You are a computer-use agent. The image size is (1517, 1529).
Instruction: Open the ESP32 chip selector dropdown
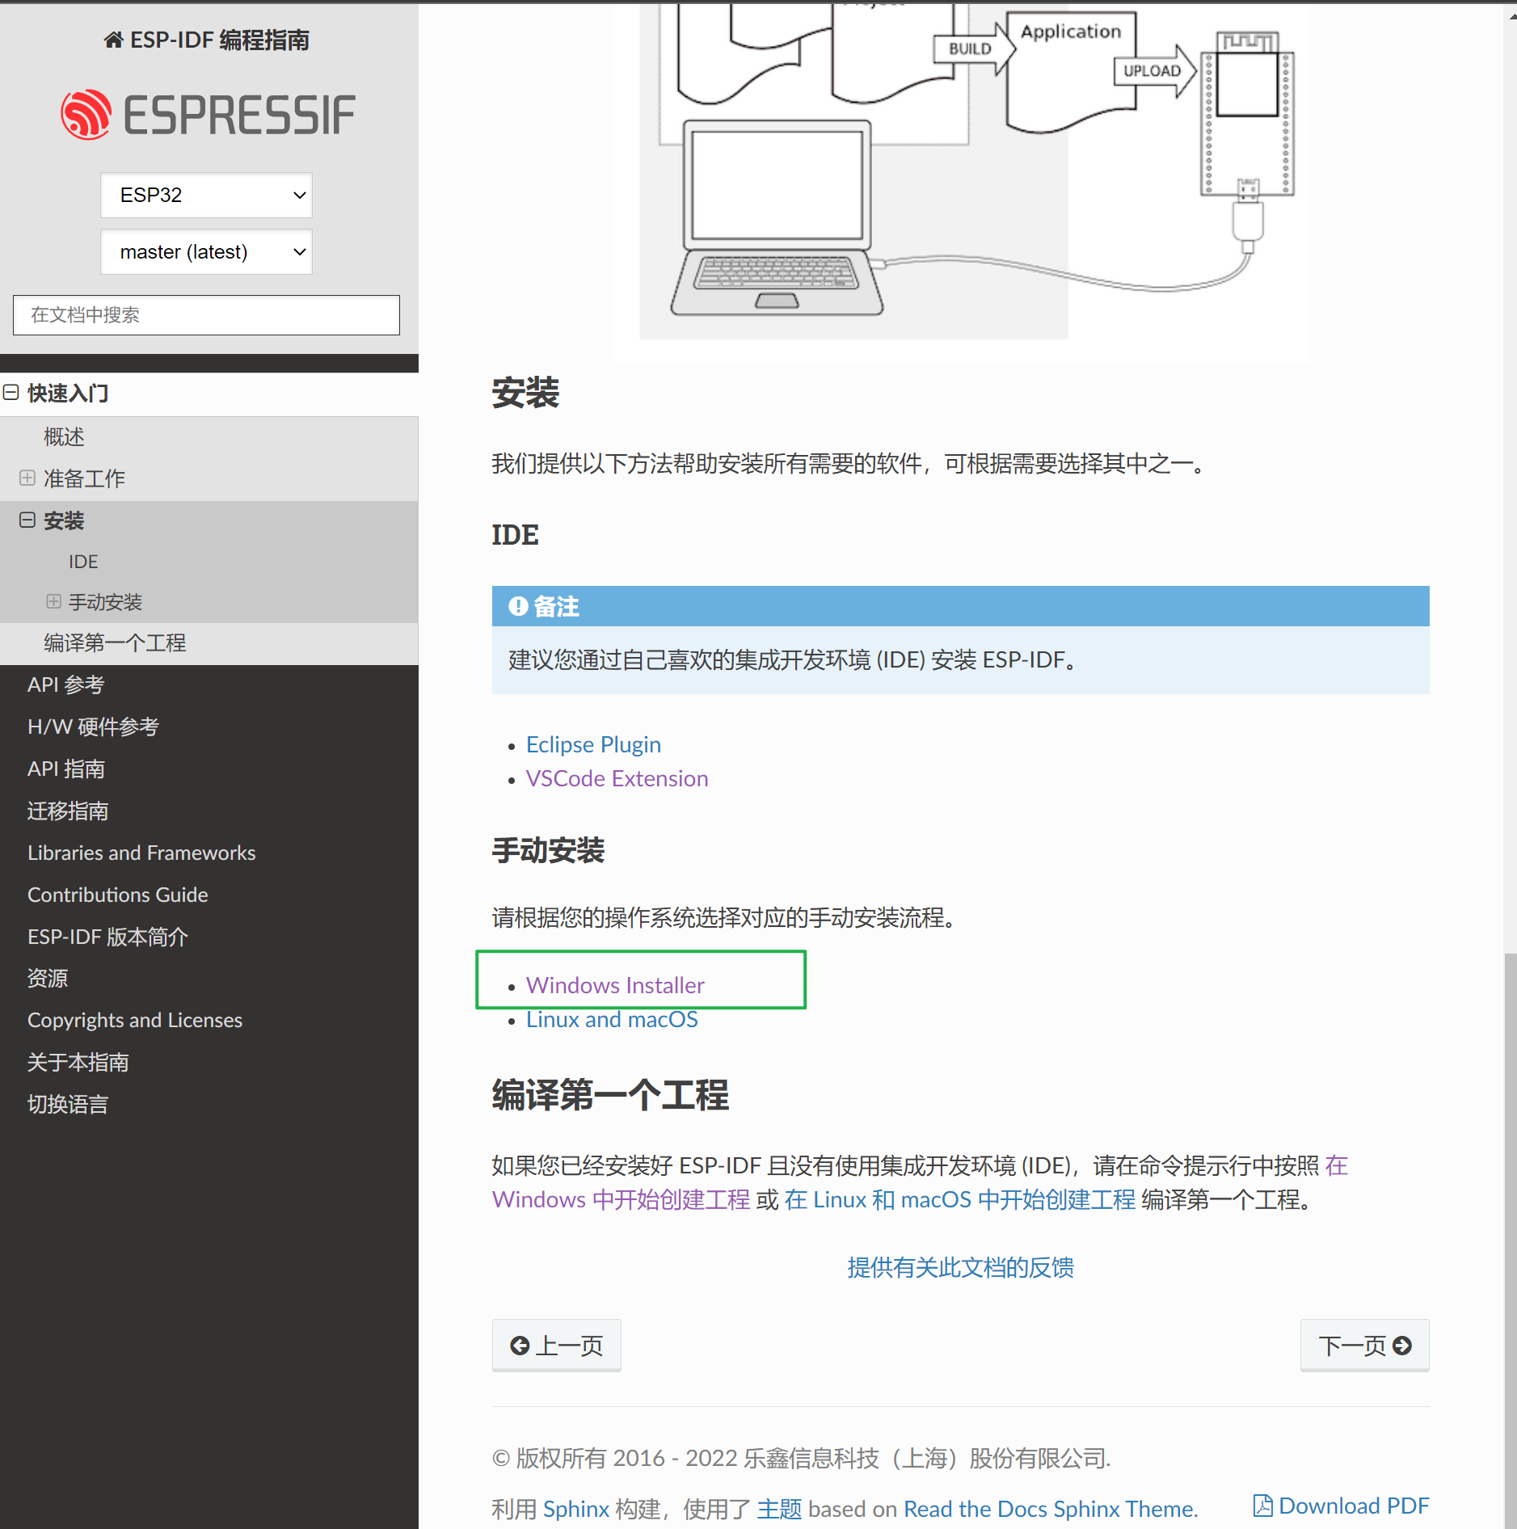(x=206, y=195)
